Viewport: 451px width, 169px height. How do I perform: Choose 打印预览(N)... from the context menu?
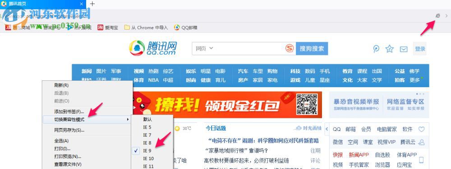87,156
